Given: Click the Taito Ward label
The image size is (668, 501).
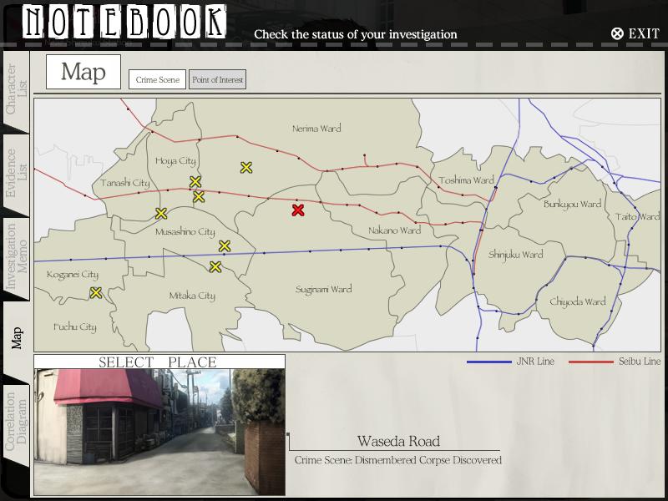Looking at the screenshot, I should click(638, 217).
